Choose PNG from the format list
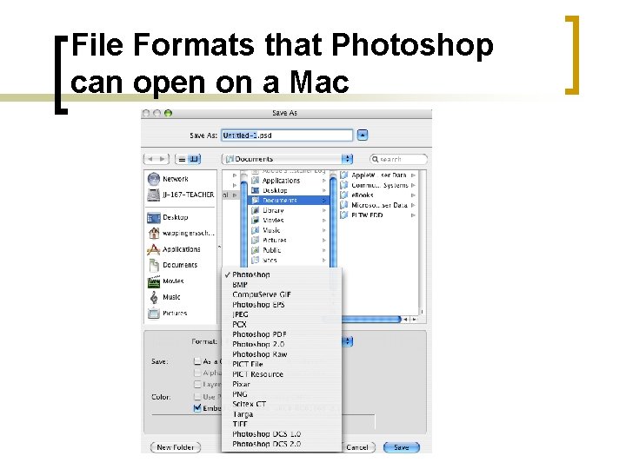The image size is (626, 469). 282,394
